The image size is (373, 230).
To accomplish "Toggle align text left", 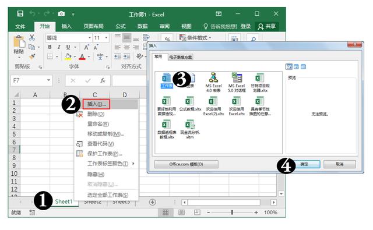I will pyautogui.click(x=118, y=47).
